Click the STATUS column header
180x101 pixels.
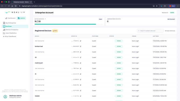[111, 36]
